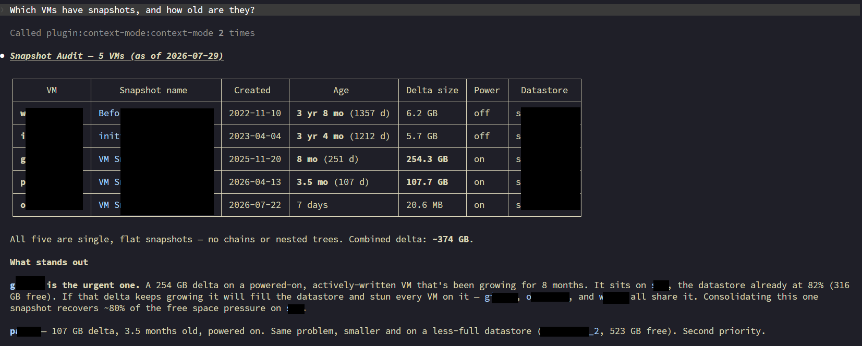The height and width of the screenshot is (346, 862).
Task: Click the age '7 days'
Action: coord(312,205)
